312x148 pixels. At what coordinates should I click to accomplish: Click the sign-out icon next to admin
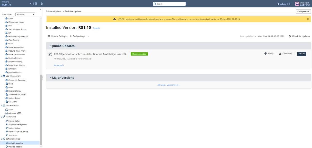pyautogui.click(x=290, y=4)
